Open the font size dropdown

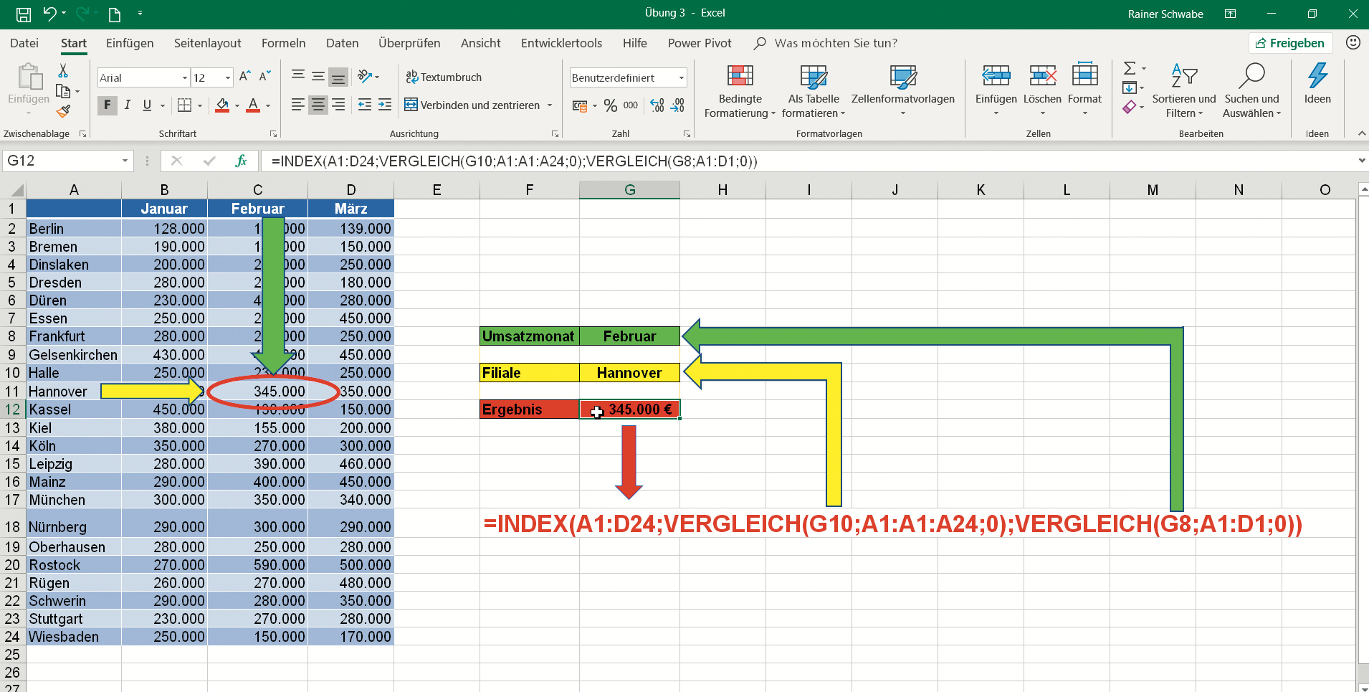[x=228, y=77]
